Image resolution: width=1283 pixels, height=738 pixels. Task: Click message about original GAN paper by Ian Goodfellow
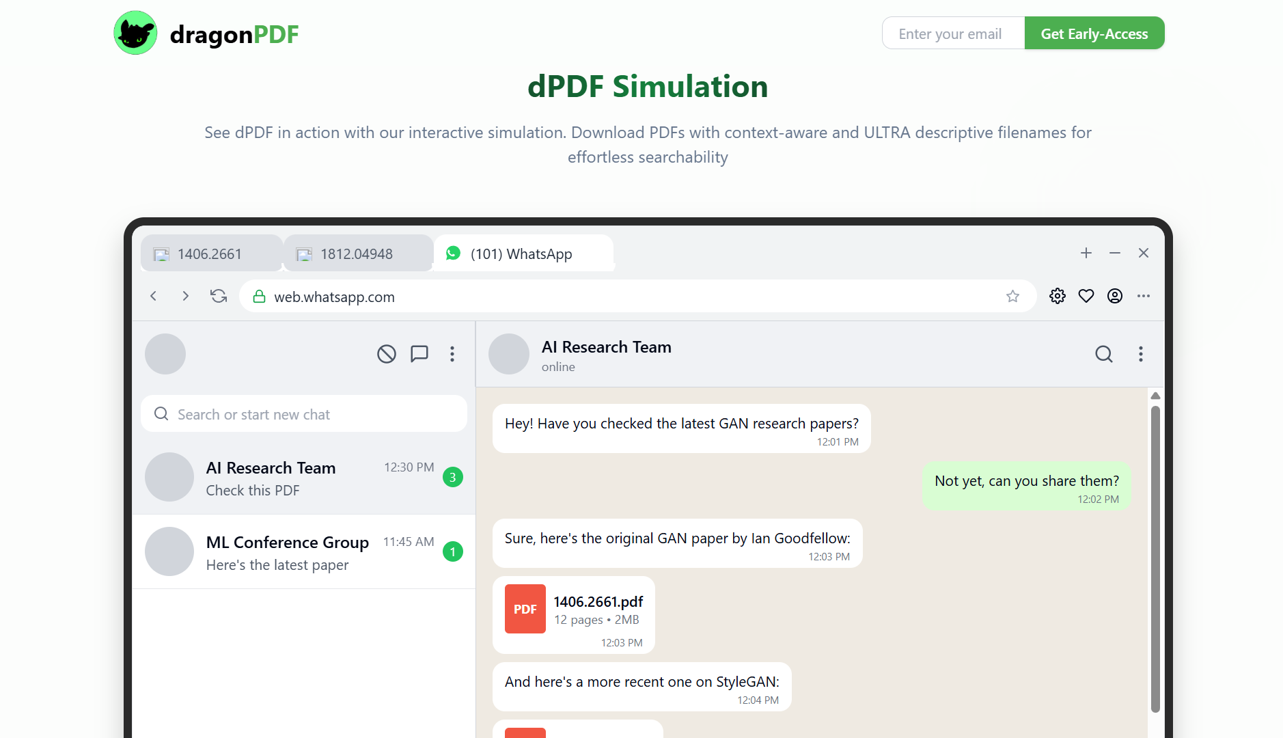(678, 543)
